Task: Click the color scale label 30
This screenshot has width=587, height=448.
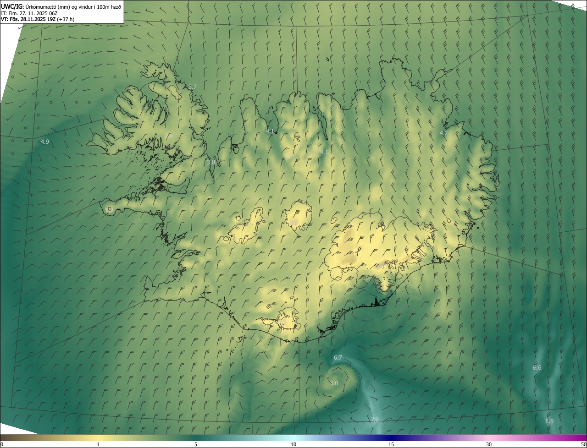Action: tap(489, 444)
